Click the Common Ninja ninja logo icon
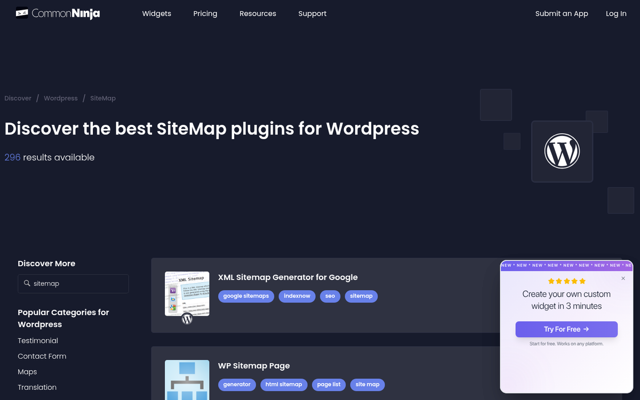 coord(21,12)
